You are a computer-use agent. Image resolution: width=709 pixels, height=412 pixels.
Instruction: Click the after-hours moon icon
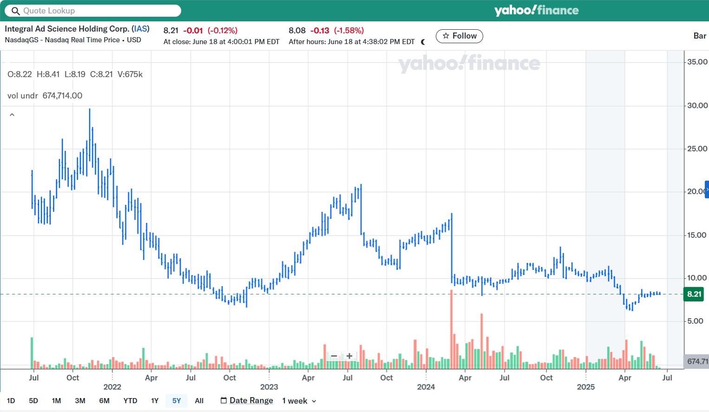click(423, 42)
